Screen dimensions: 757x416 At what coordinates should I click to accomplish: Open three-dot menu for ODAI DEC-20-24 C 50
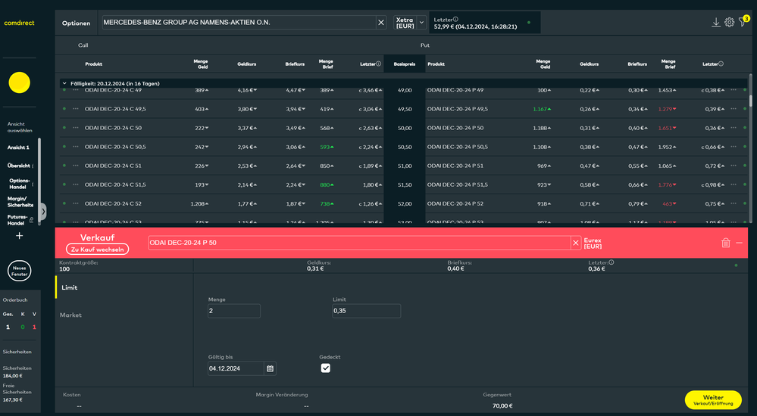point(76,128)
